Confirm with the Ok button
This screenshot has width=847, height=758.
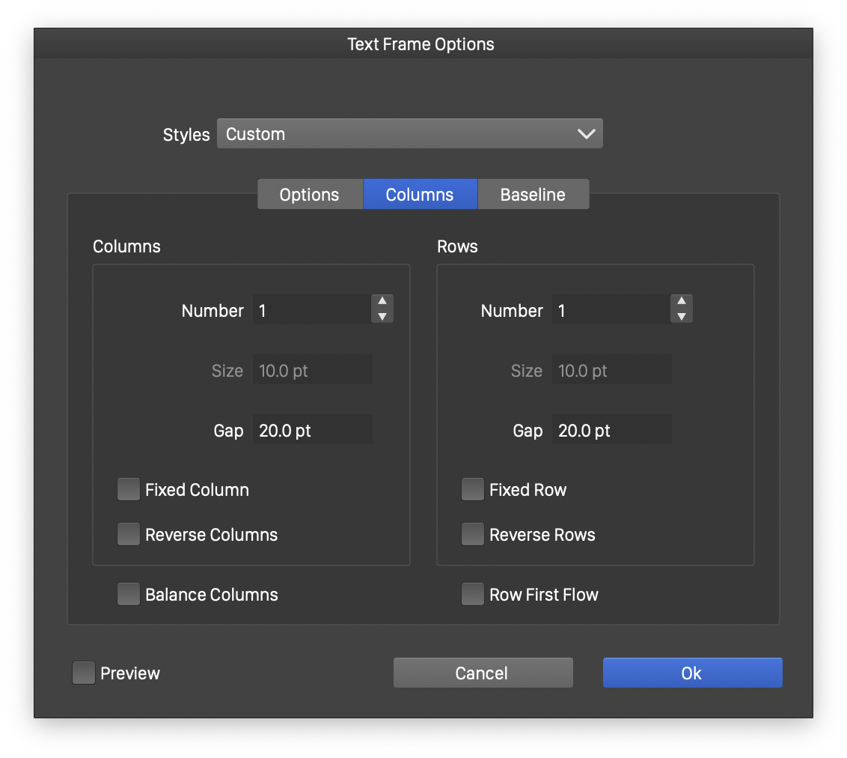(692, 673)
